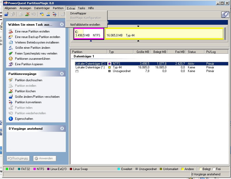The height and width of the screenshot is (179, 231).
Task: Click icon beside 'Freien Speicherplatz neu verteilen'
Action: click(11, 53)
